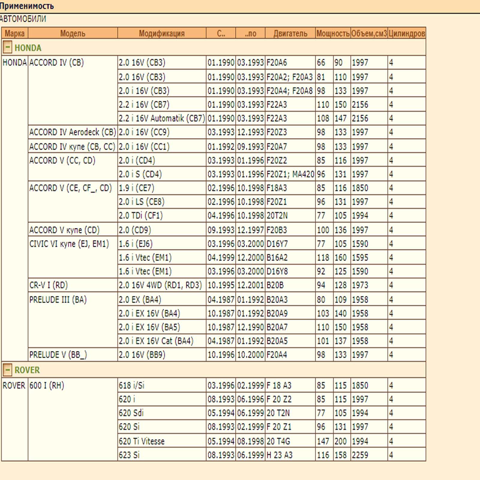Select the PRELUDE III (BA) model cell
Screen dimensions: 480x480
pos(58,300)
